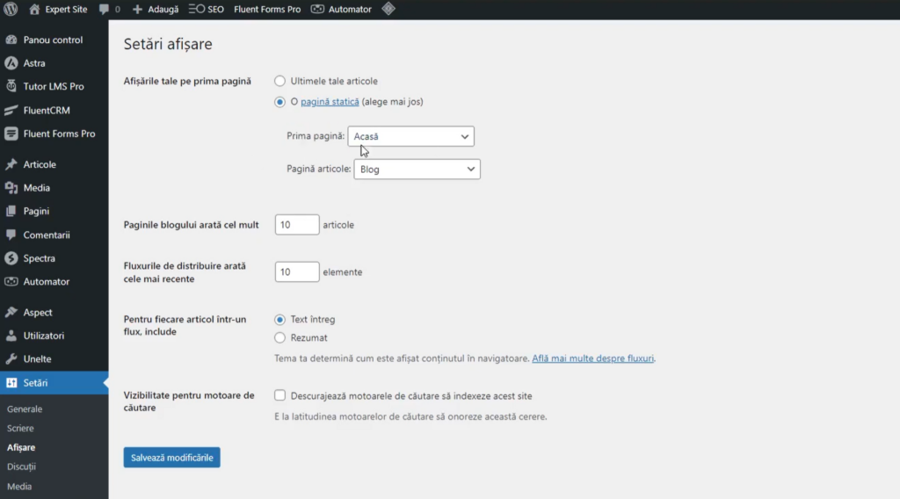The height and width of the screenshot is (499, 900).
Task: Click the FluentCRM sidebar icon
Action: click(11, 111)
